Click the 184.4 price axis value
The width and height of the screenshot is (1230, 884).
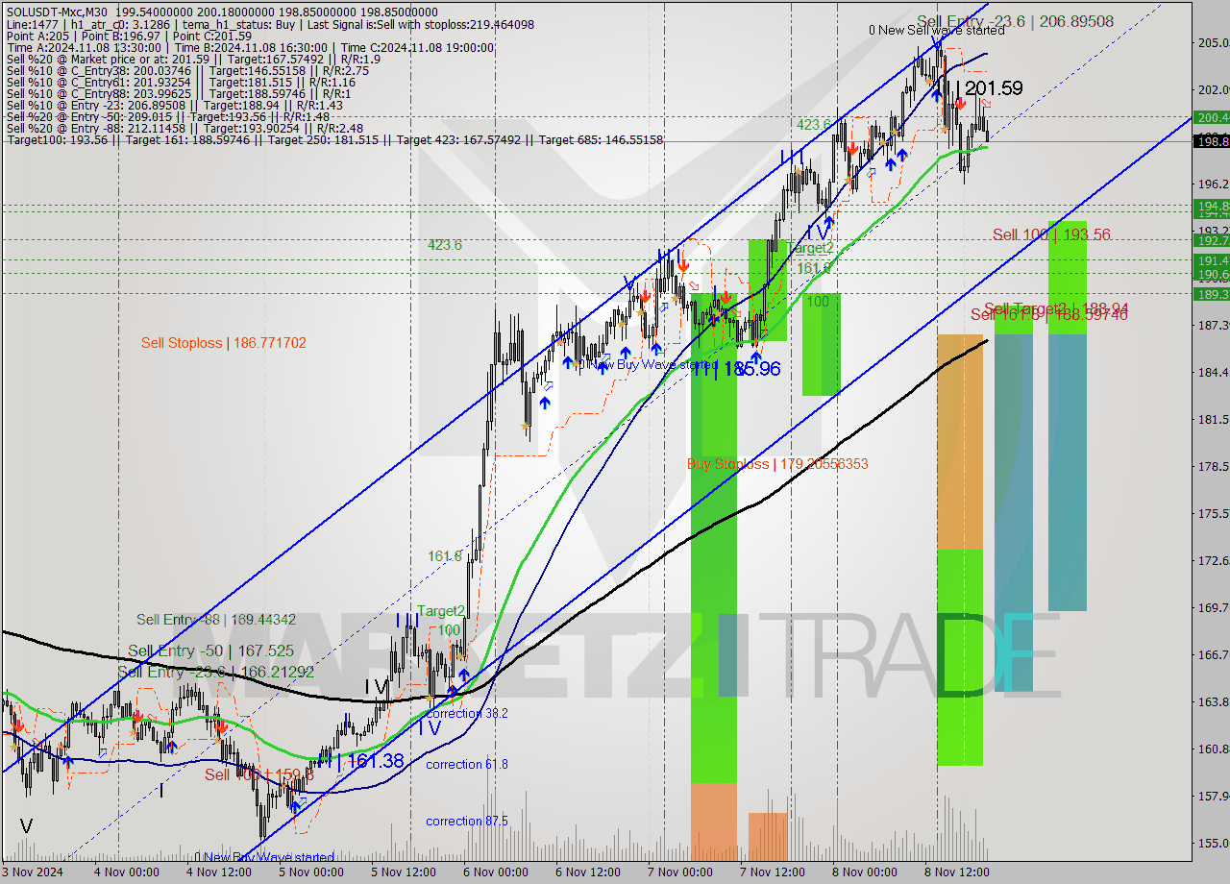coord(1213,372)
